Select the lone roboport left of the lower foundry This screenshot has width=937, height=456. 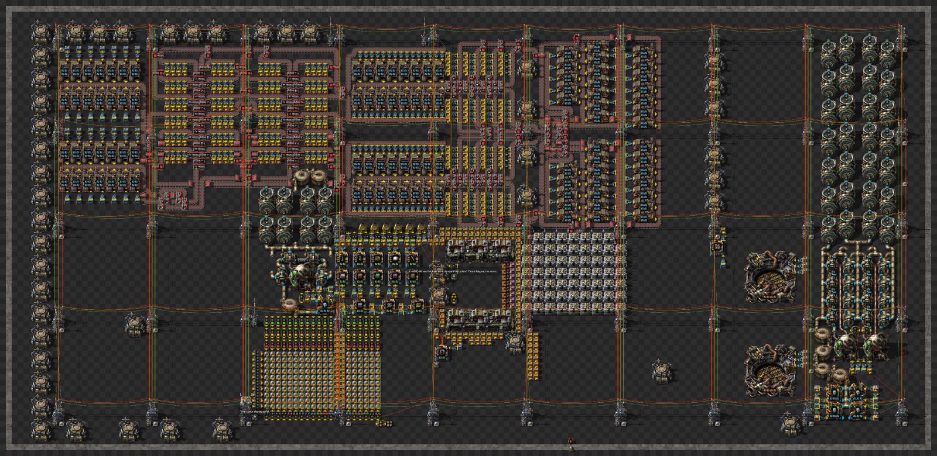pyautogui.click(x=662, y=371)
